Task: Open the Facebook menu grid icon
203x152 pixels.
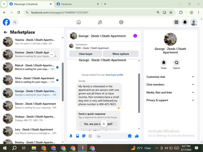Action: coord(176,22)
